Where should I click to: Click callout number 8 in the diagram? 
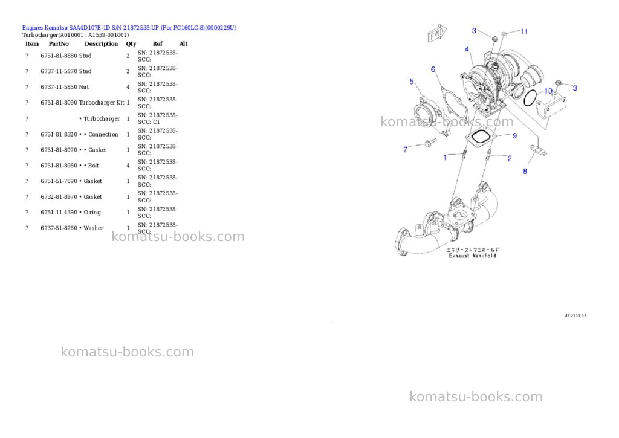point(525,171)
